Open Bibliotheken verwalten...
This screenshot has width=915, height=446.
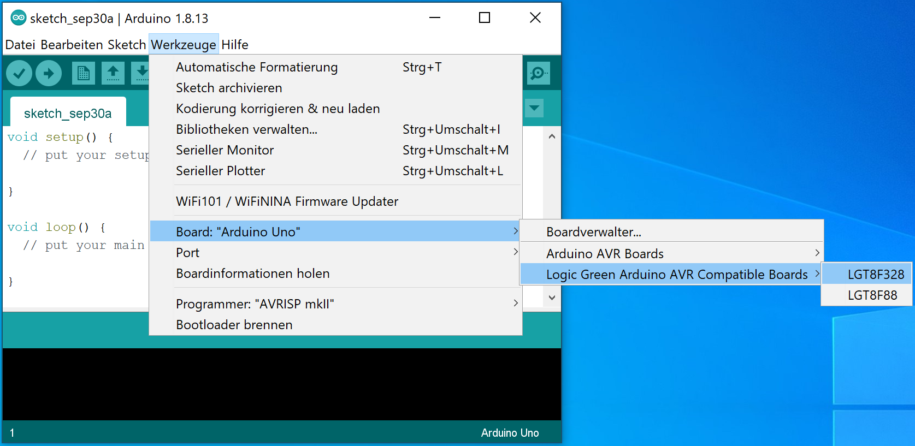point(335,129)
